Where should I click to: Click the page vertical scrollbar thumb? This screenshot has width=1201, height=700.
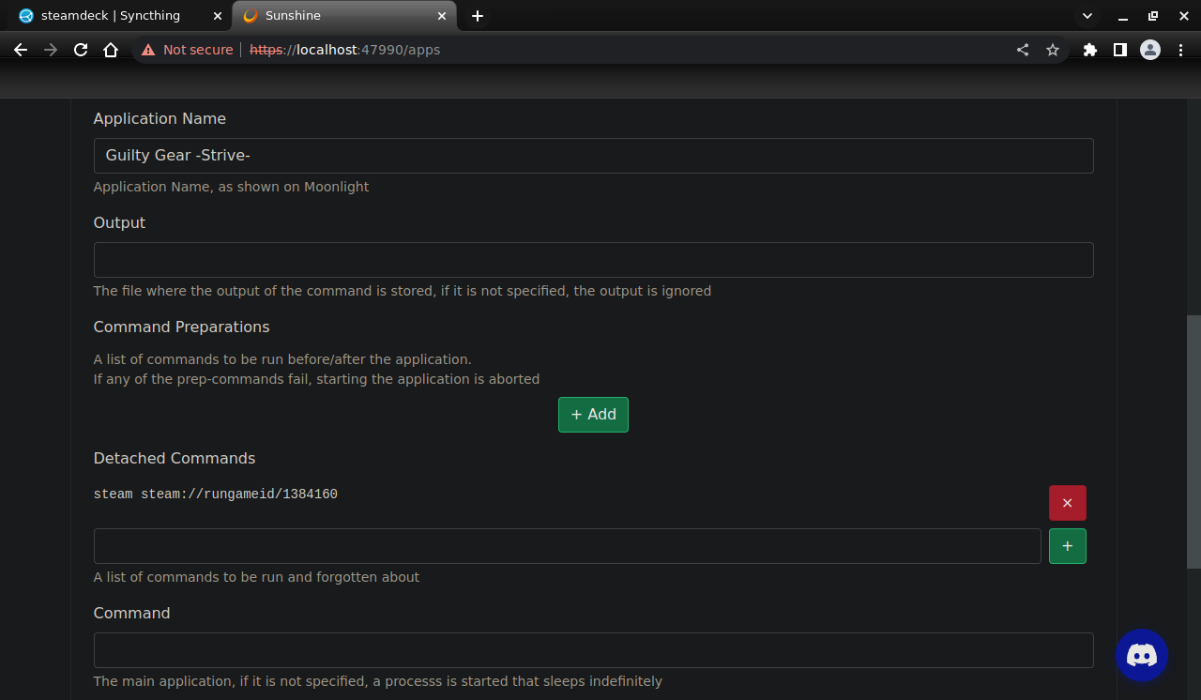1193,441
